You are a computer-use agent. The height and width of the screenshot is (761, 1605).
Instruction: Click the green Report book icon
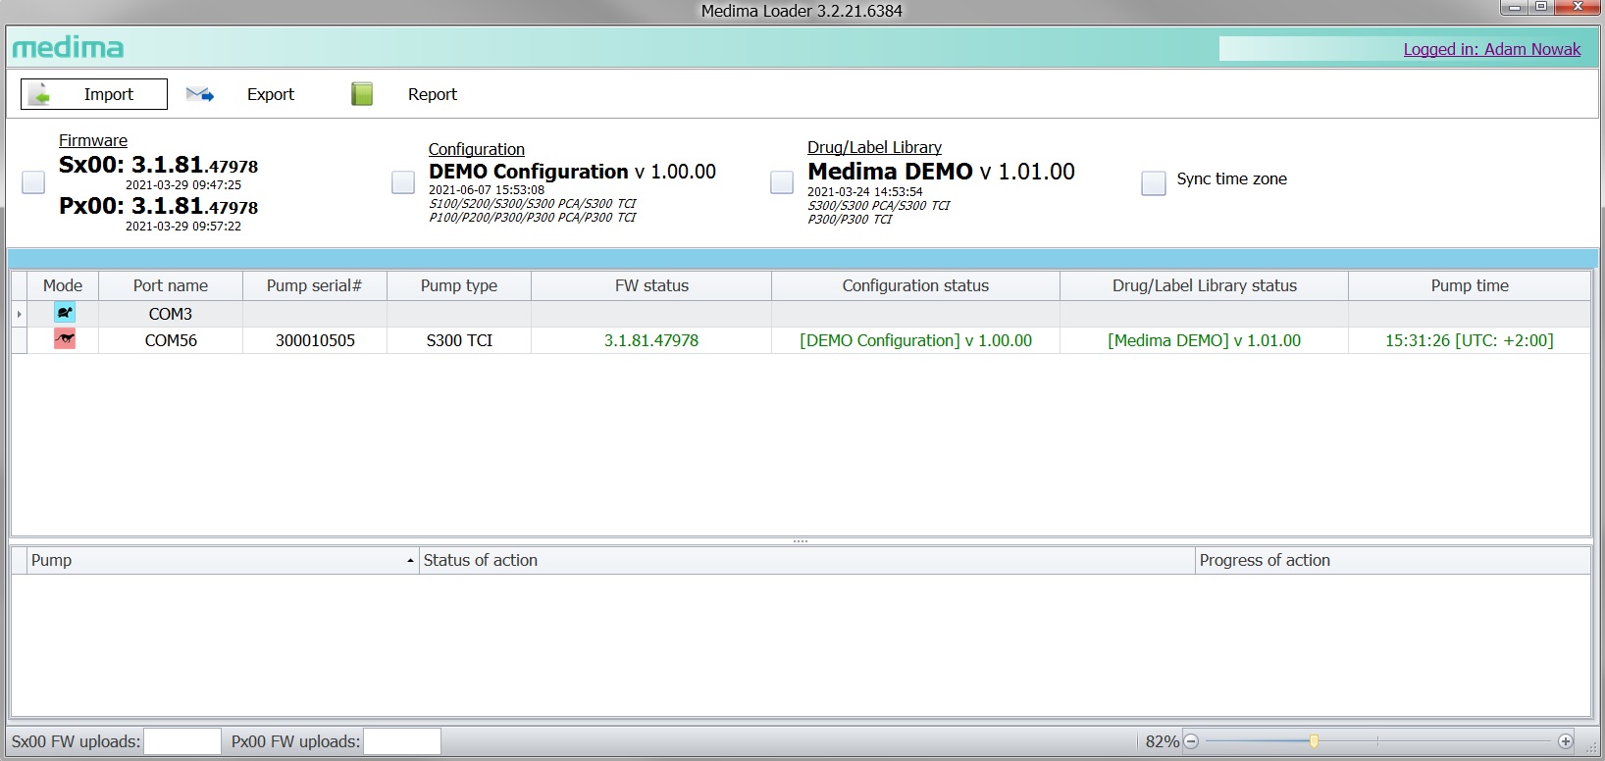pos(362,94)
